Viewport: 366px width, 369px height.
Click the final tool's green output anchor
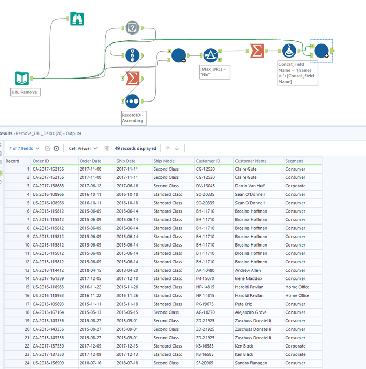[332, 51]
